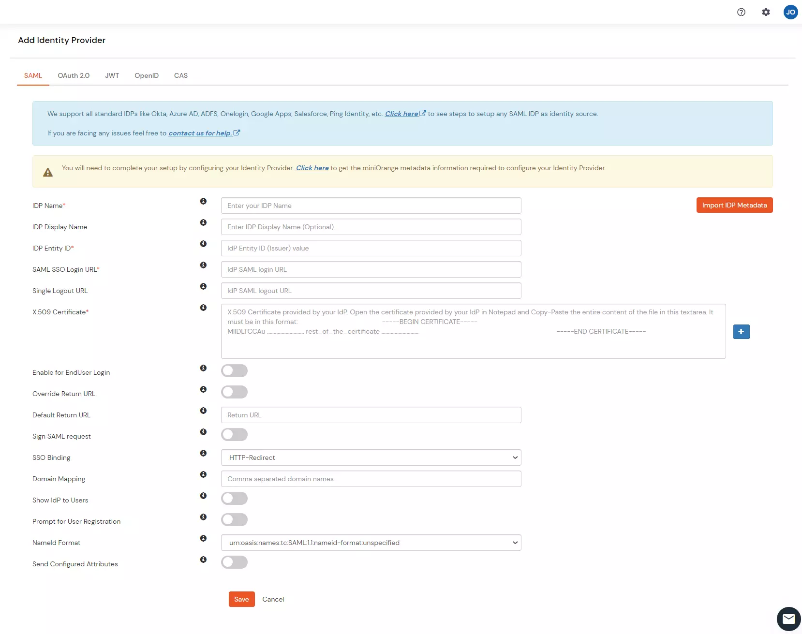Enable the Enable for EndUser Login toggle
Image resolution: width=802 pixels, height=634 pixels.
point(235,370)
